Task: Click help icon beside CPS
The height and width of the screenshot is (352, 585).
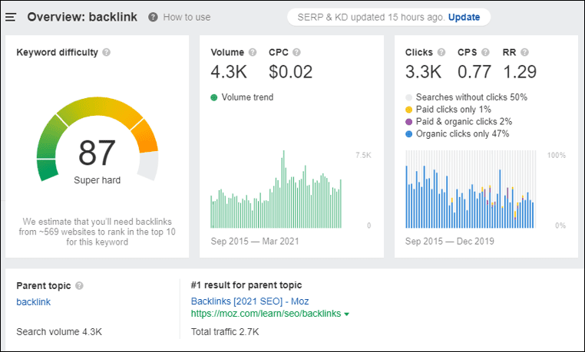Action: [x=485, y=52]
